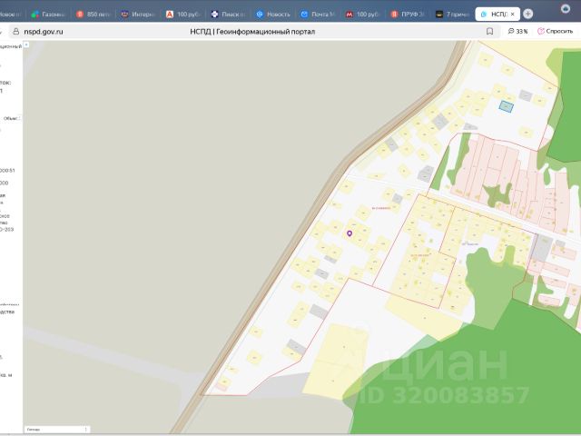This screenshot has height=436, width=581.
Task: Open a new browser tab
Action: 527,15
